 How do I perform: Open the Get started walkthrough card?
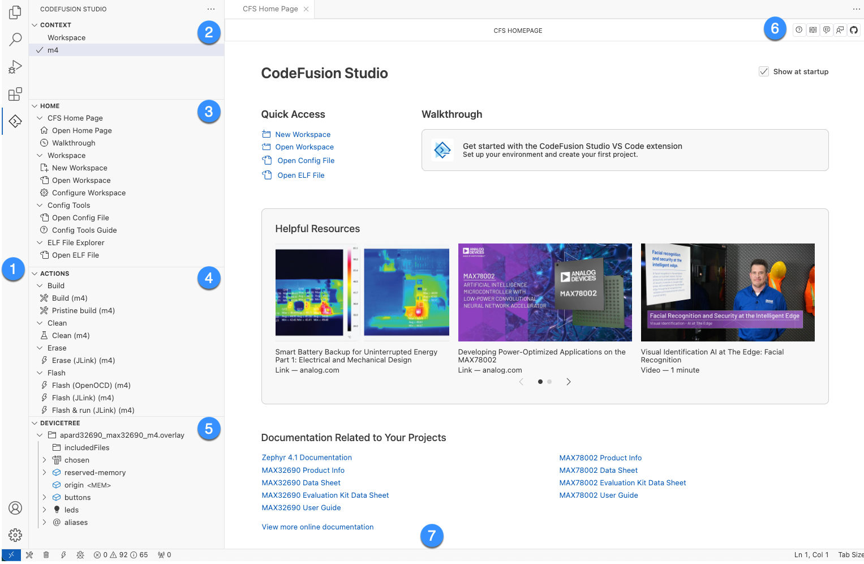[x=625, y=150]
